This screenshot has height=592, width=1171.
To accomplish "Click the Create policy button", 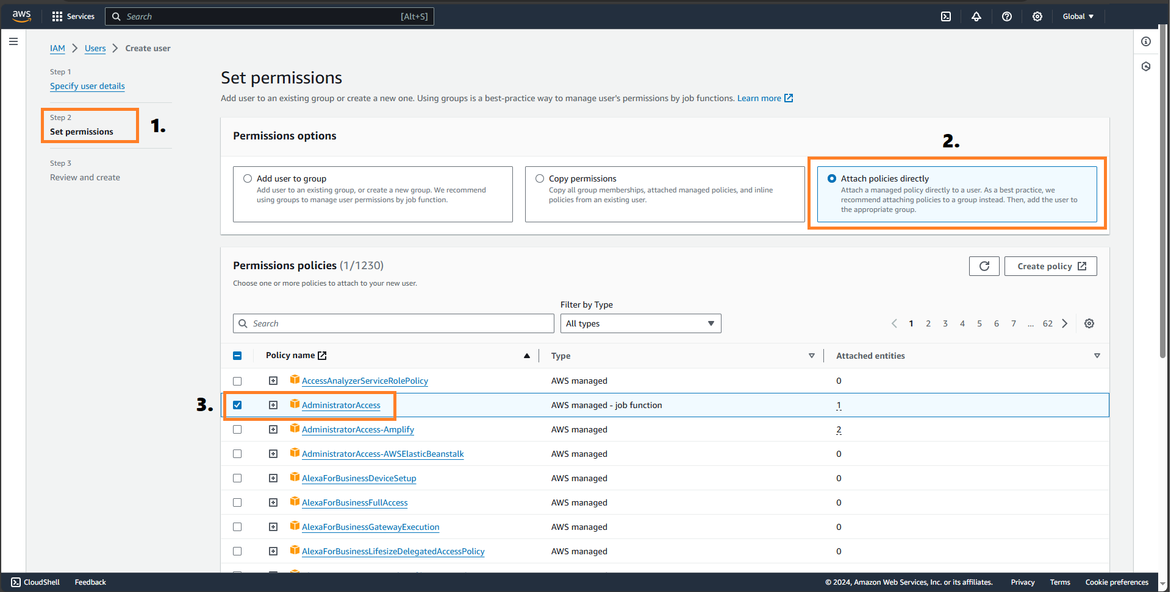I will click(x=1051, y=266).
